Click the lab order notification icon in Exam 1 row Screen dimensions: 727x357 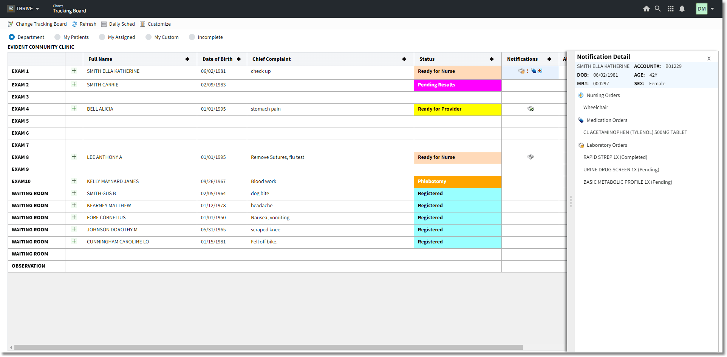point(521,71)
